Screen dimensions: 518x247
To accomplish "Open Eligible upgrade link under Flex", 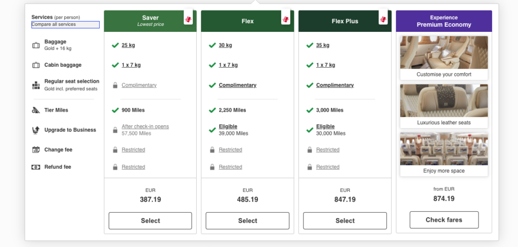I will point(228,127).
